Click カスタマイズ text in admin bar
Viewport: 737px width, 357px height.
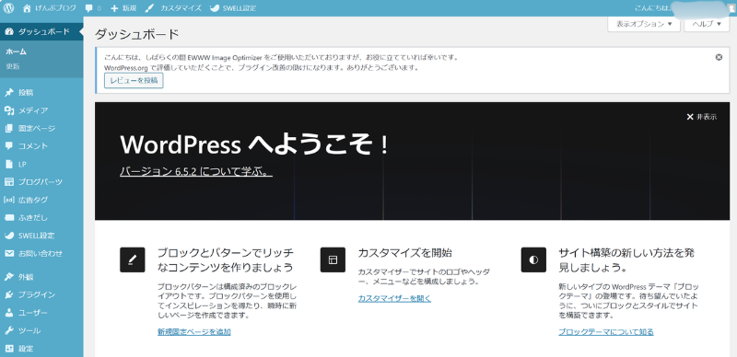click(x=181, y=8)
